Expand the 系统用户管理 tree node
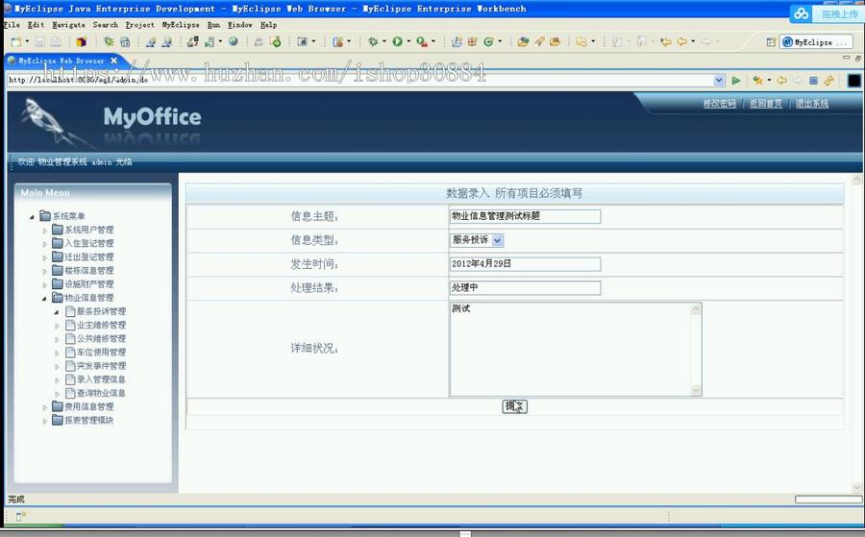This screenshot has height=537, width=865. click(x=44, y=231)
